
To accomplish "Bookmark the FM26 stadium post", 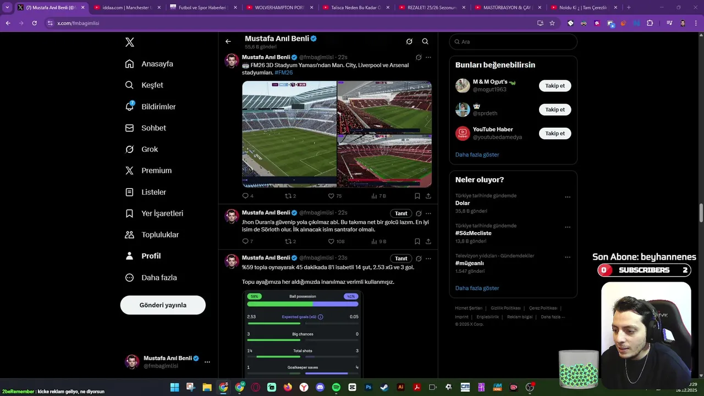I will click(x=417, y=196).
